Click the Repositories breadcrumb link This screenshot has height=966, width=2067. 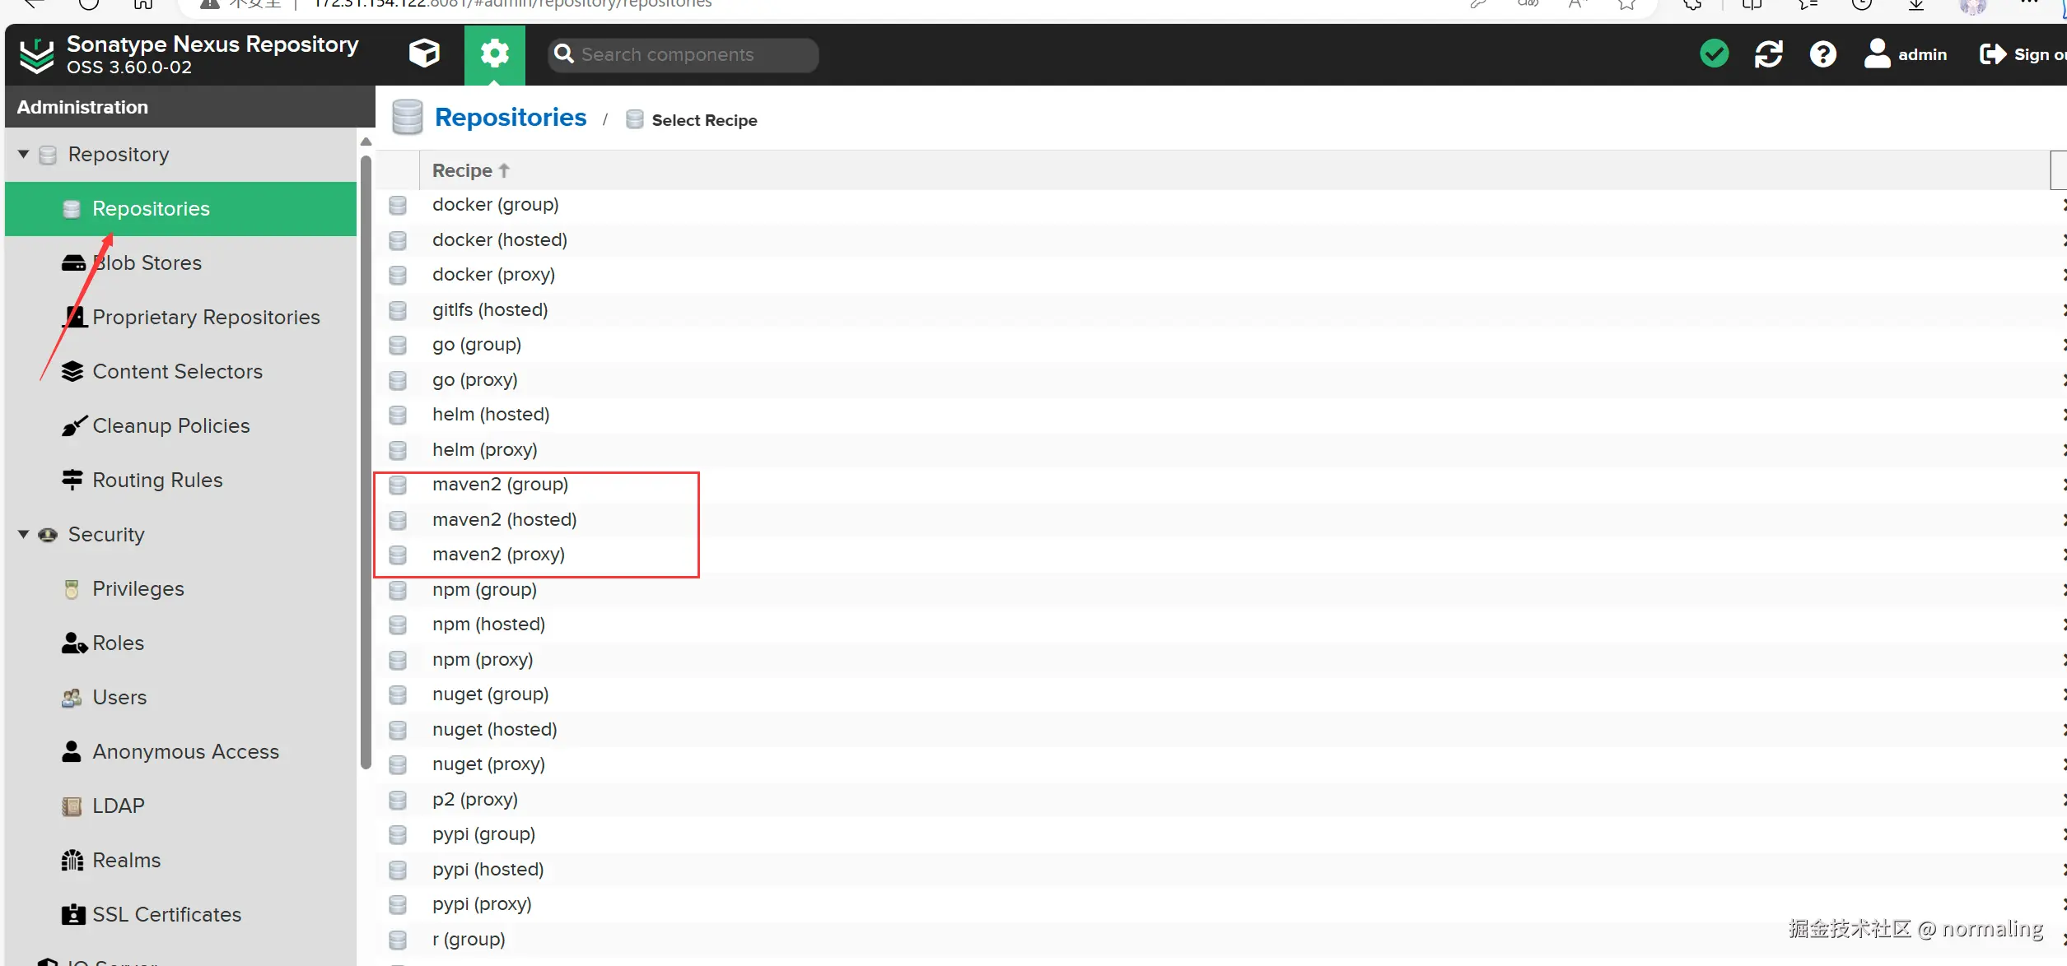(510, 118)
